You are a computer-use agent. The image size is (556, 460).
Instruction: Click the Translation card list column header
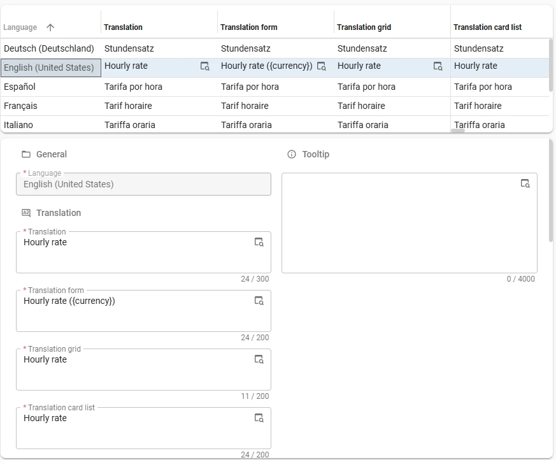(x=487, y=27)
